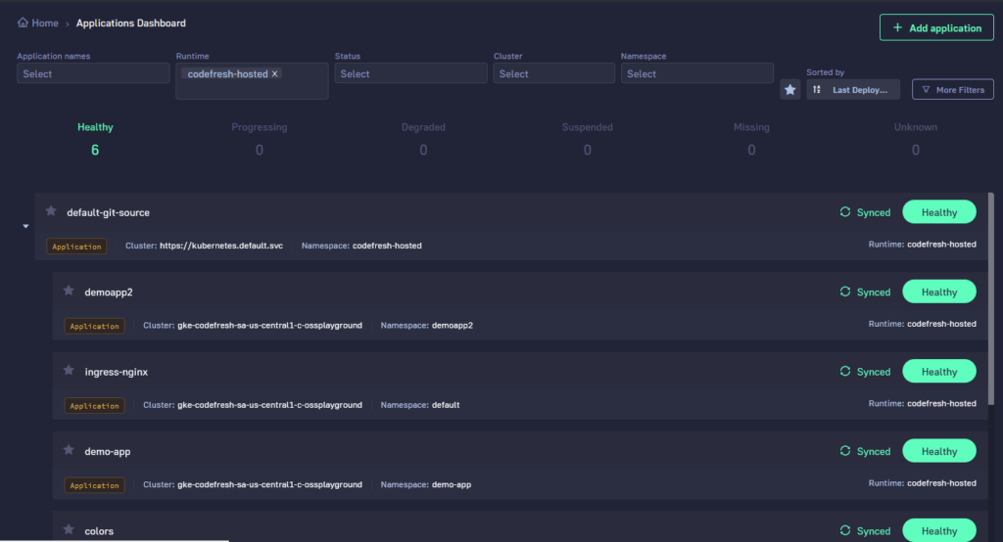Open the Runtime filter field

pos(252,80)
